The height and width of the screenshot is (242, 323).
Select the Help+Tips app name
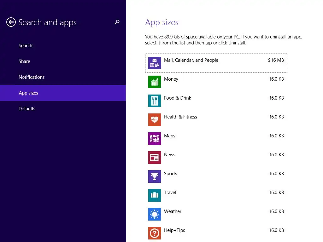(x=174, y=231)
